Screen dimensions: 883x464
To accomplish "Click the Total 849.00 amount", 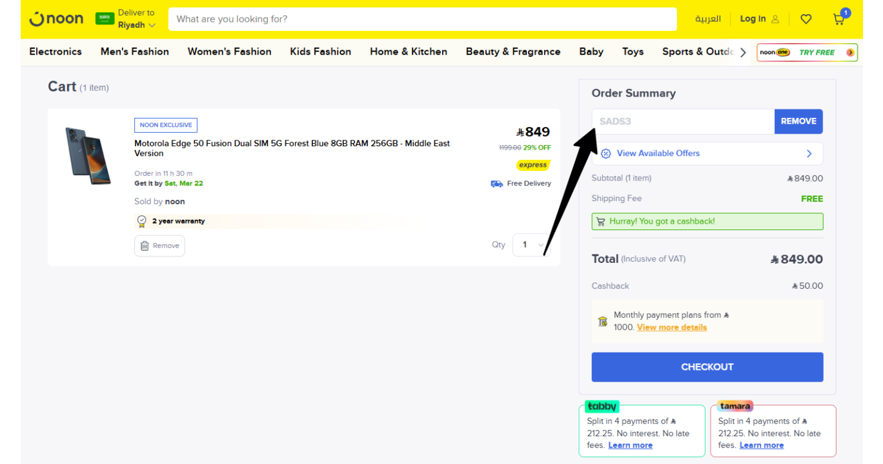I will tap(797, 260).
